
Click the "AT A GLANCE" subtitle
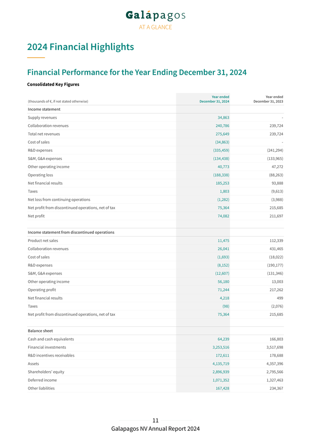(155, 27)
